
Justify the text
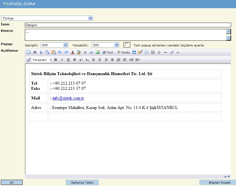pyautogui.click(x=112, y=60)
